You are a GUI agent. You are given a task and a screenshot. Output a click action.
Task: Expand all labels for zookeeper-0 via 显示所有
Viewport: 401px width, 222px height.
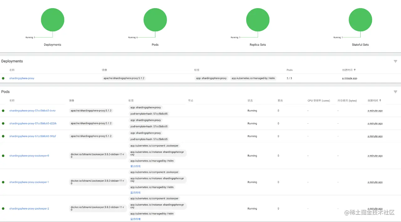tap(135, 166)
